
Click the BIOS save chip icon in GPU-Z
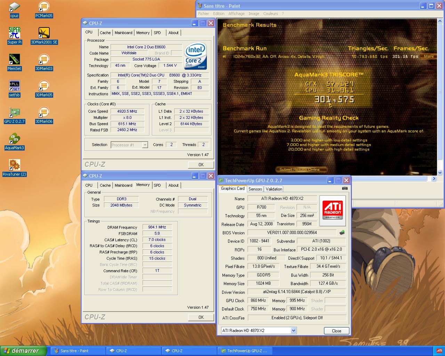pyautogui.click(x=342, y=232)
